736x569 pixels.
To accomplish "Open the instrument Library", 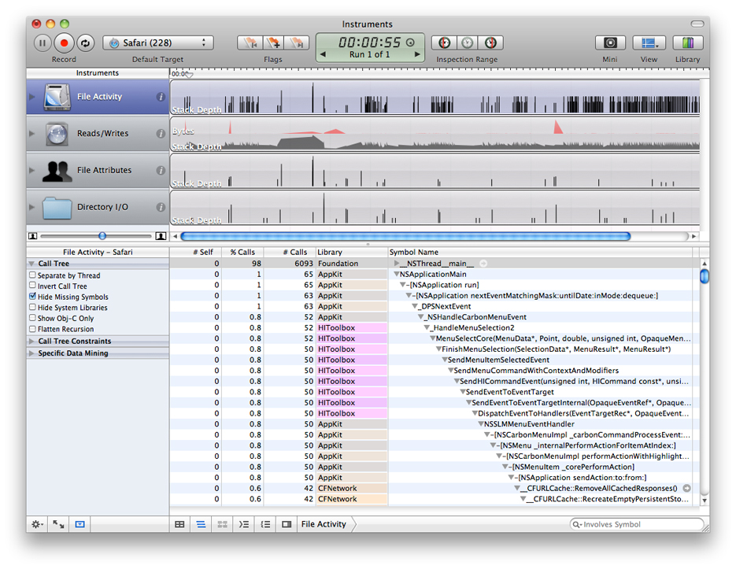I will (x=688, y=42).
